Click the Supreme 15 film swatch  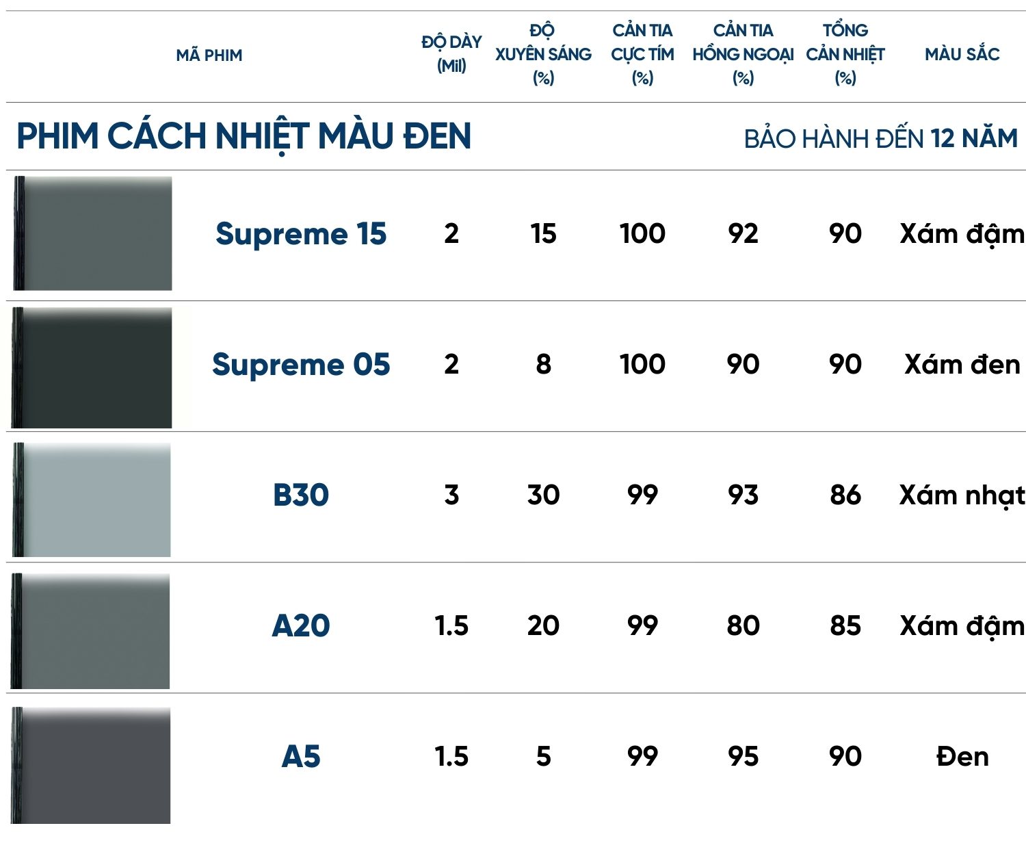point(92,233)
